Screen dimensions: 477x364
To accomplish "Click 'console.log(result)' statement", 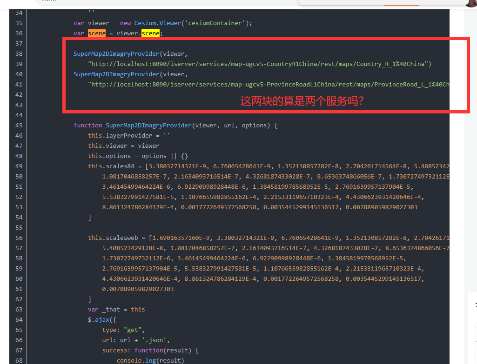I will pos(150,361).
